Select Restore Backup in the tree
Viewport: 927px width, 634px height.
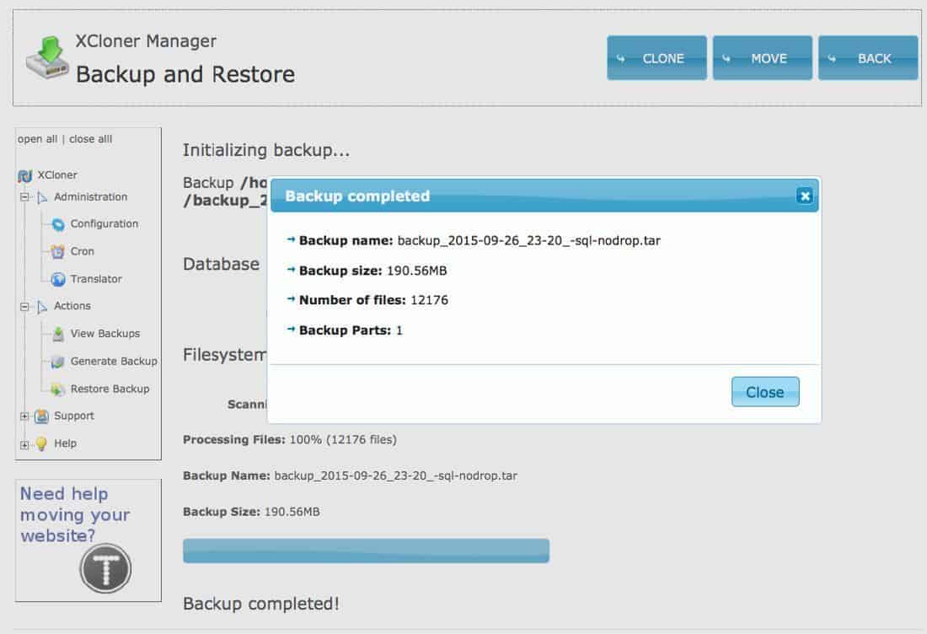point(110,389)
